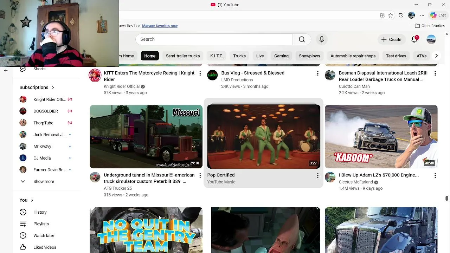
Task: Play the Missouri truck simulator thumbnail
Action: pos(146,137)
